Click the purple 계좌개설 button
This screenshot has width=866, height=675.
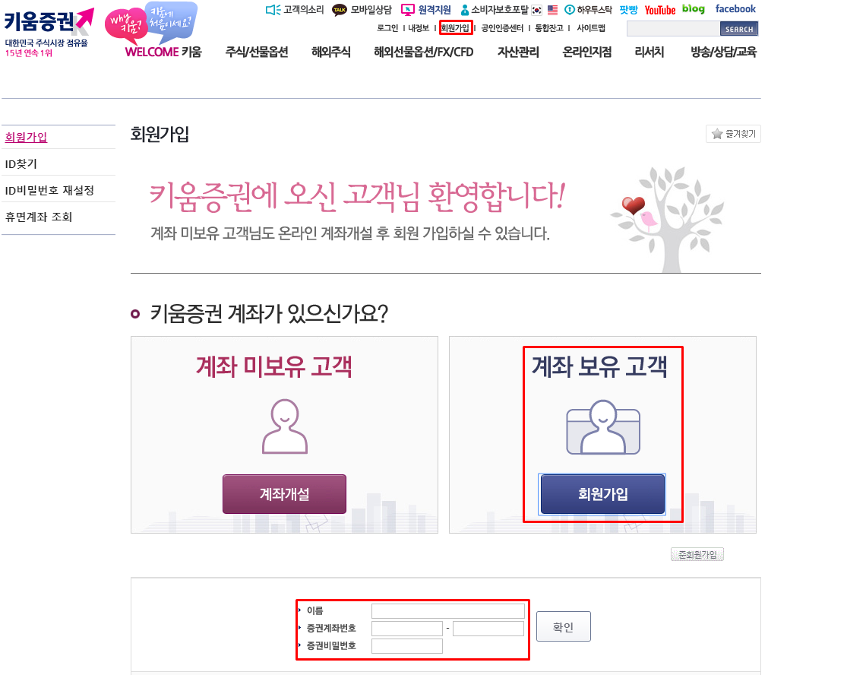284,493
